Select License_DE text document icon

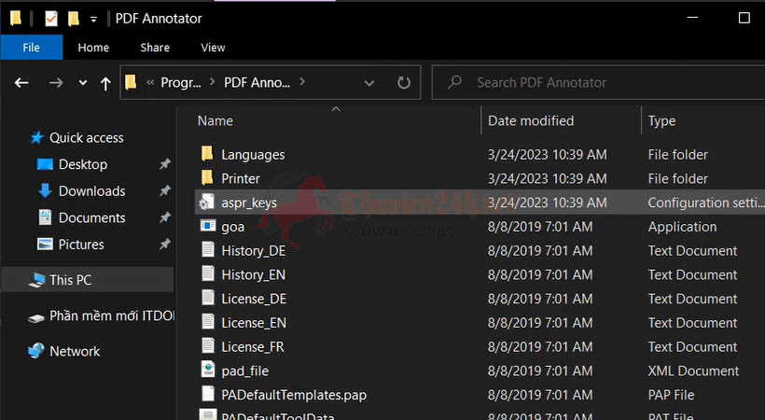click(x=208, y=298)
